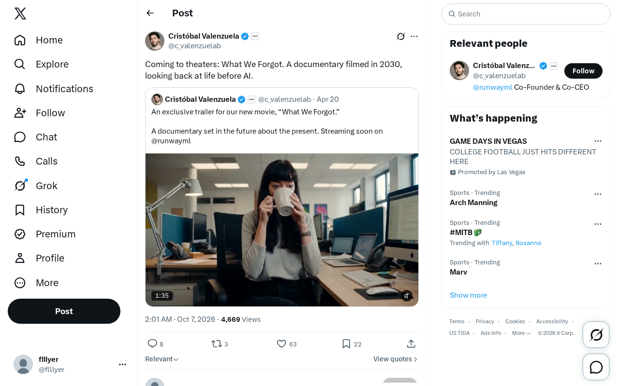This screenshot has width=619, height=386.
Task: Open the floating Grok button
Action: (596, 335)
